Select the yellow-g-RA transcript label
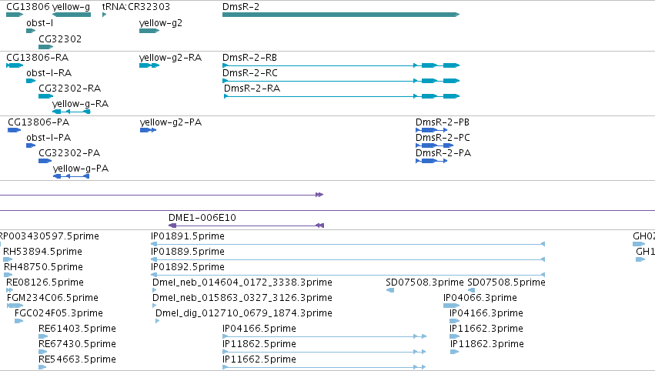This screenshot has height=371, width=655. (x=80, y=104)
